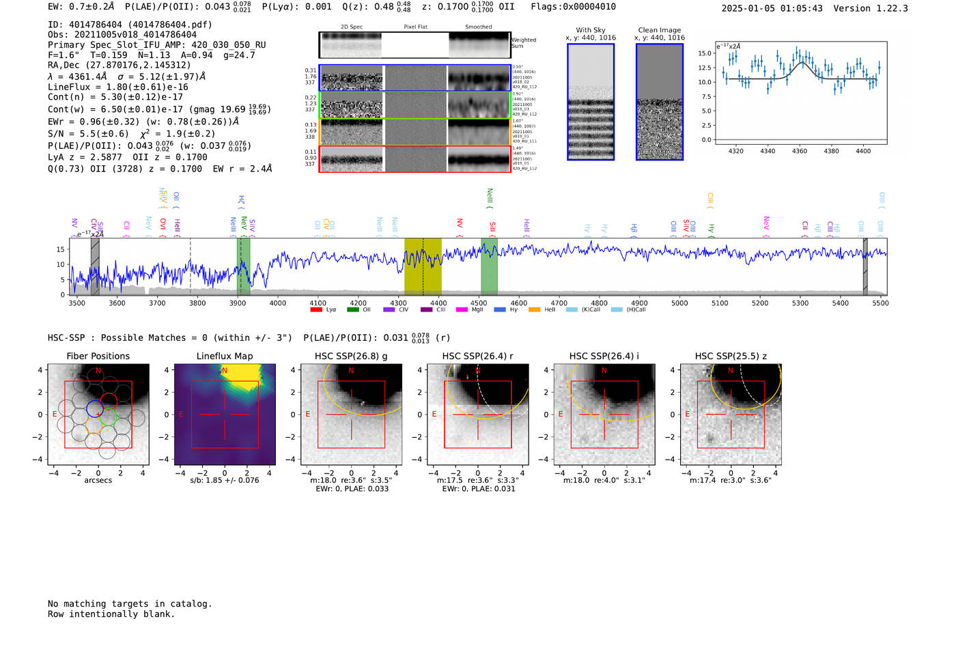Click the Clean Image thumbnail
Viewport: 956px width, 651px height.
point(660,102)
